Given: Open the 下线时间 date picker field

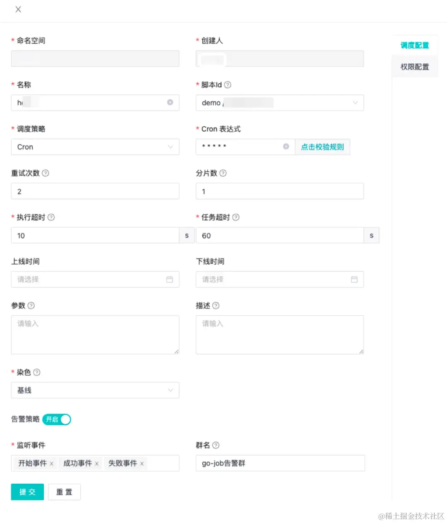Looking at the screenshot, I should [x=280, y=280].
